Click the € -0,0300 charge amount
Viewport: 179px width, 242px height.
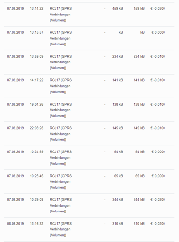click(x=158, y=9)
